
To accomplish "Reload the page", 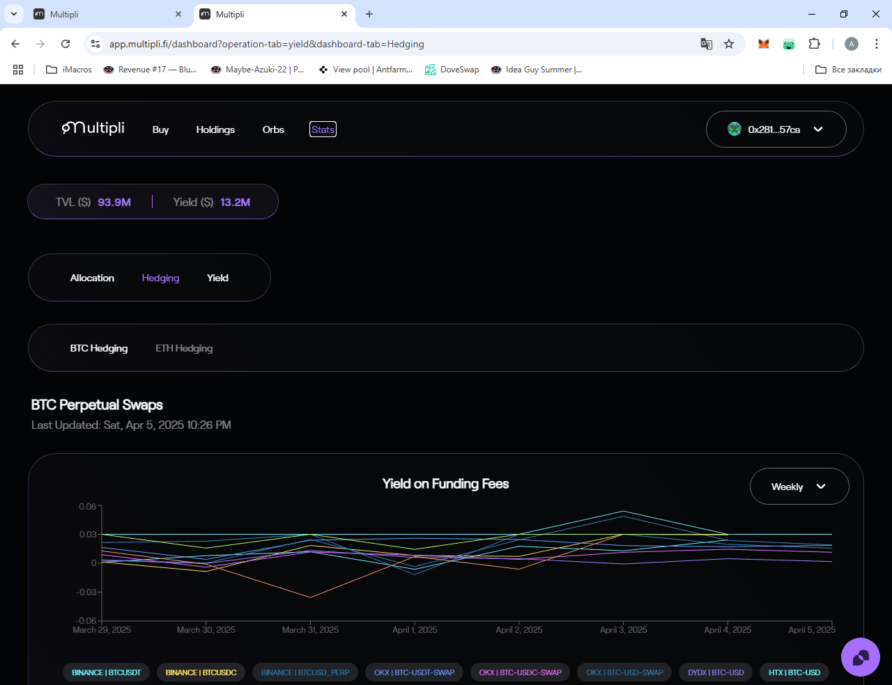I will pos(66,44).
